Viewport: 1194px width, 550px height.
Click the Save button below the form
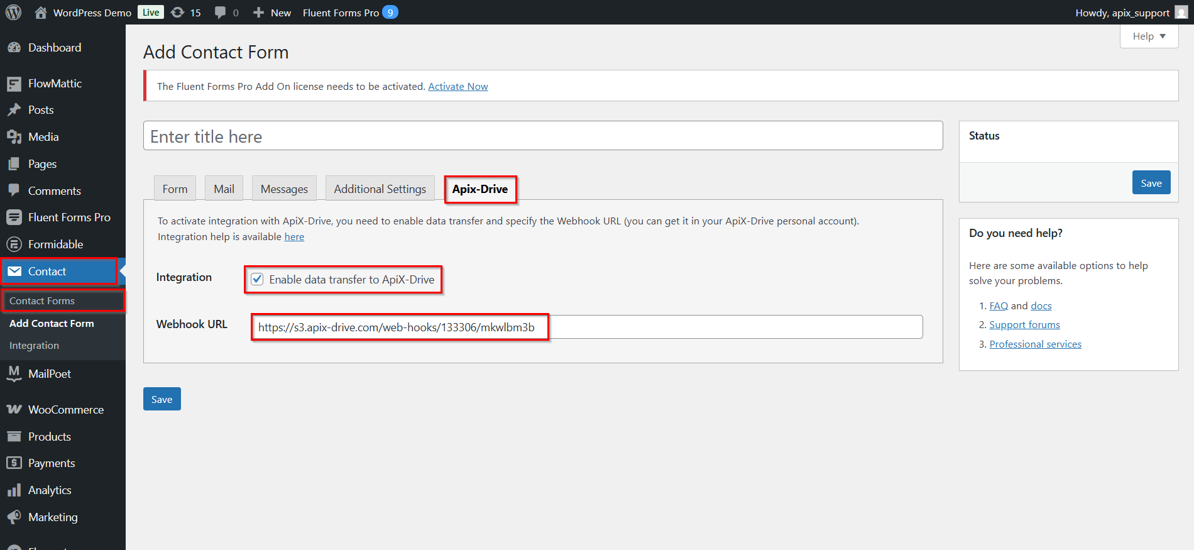click(162, 399)
